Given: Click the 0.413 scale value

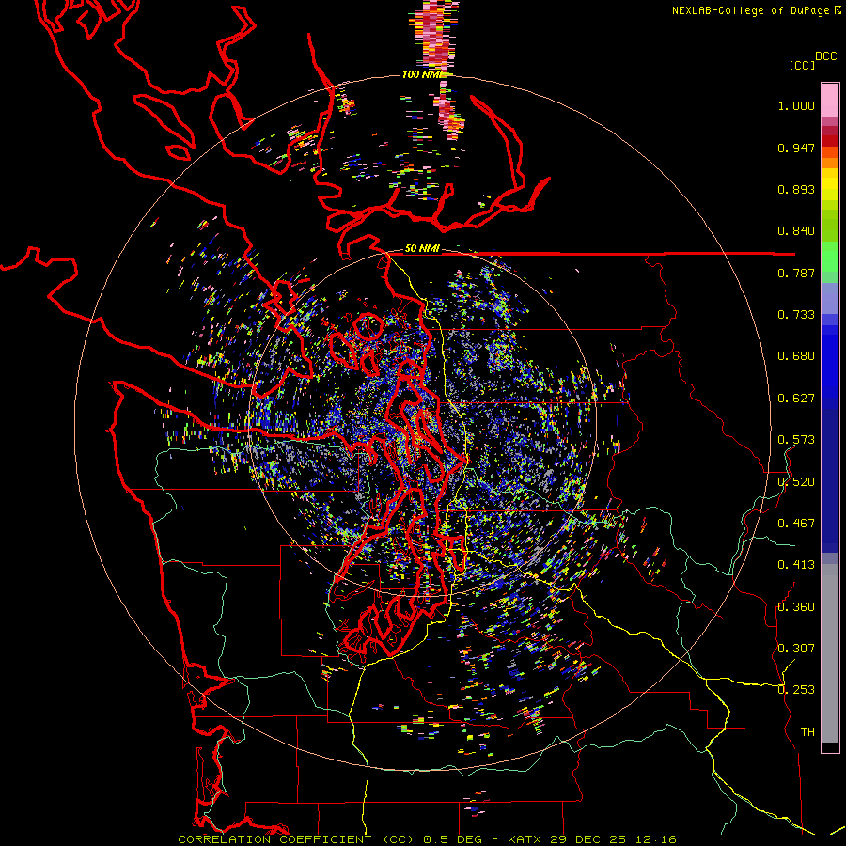Looking at the screenshot, I should click(796, 565).
